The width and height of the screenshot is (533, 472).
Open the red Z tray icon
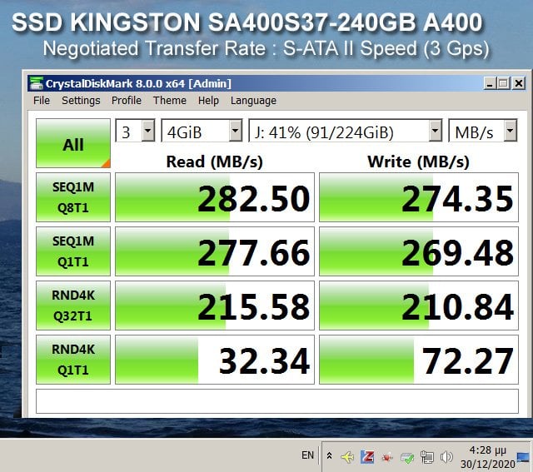(367, 457)
